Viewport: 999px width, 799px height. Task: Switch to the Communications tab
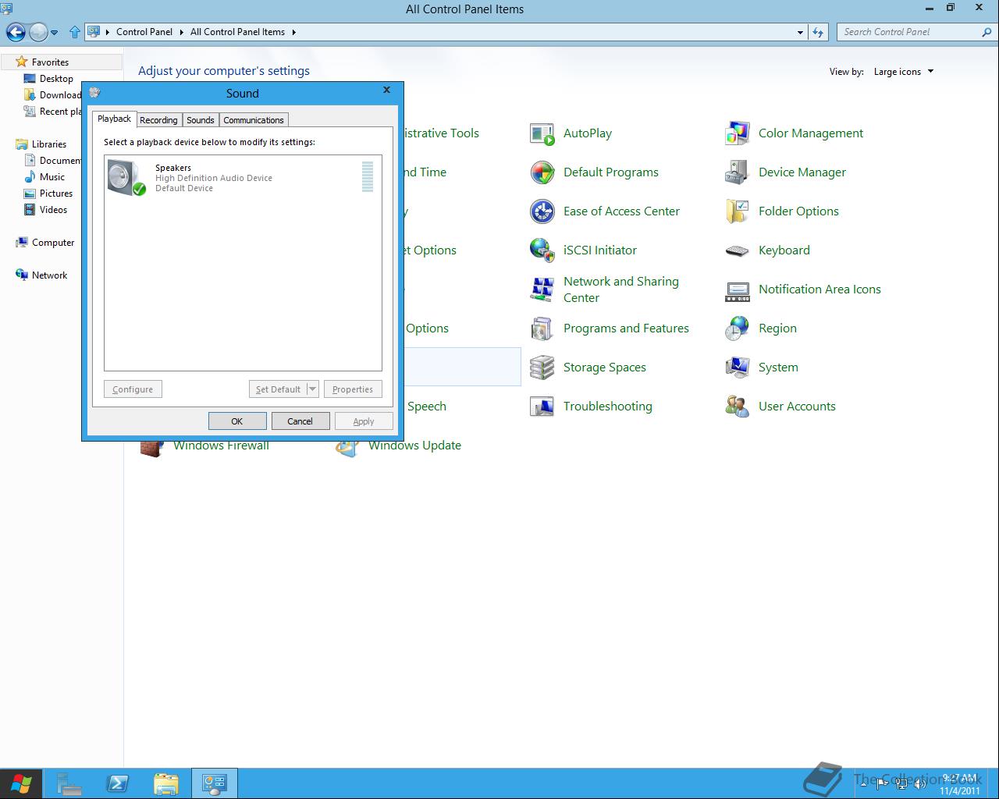point(254,120)
